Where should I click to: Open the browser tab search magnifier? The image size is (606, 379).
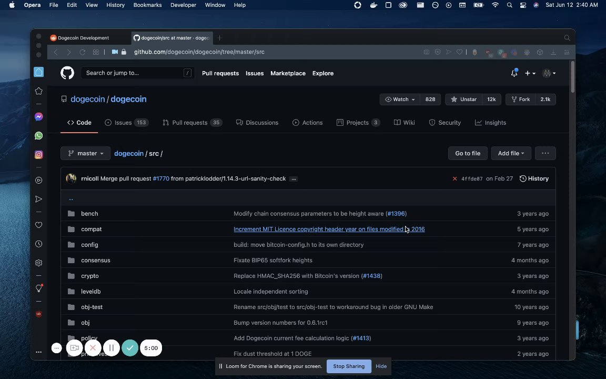pyautogui.click(x=567, y=38)
